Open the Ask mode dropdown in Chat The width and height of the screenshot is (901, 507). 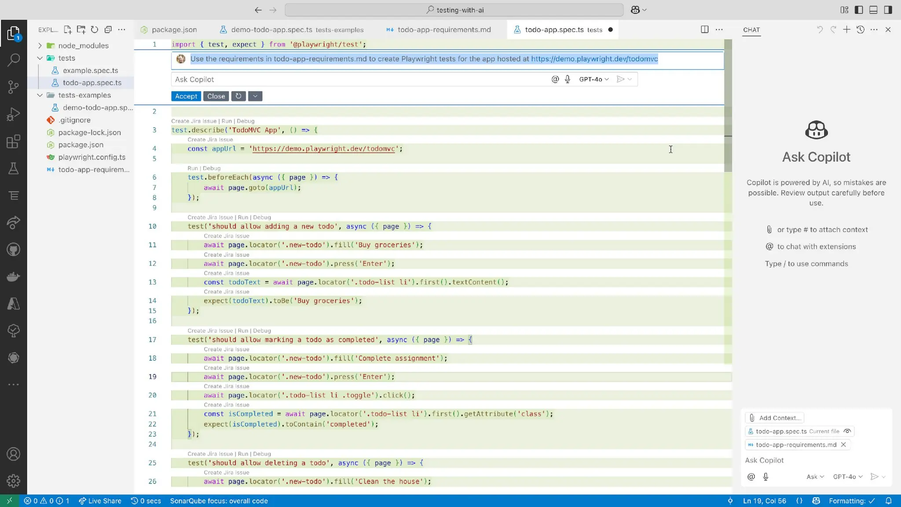click(x=815, y=477)
